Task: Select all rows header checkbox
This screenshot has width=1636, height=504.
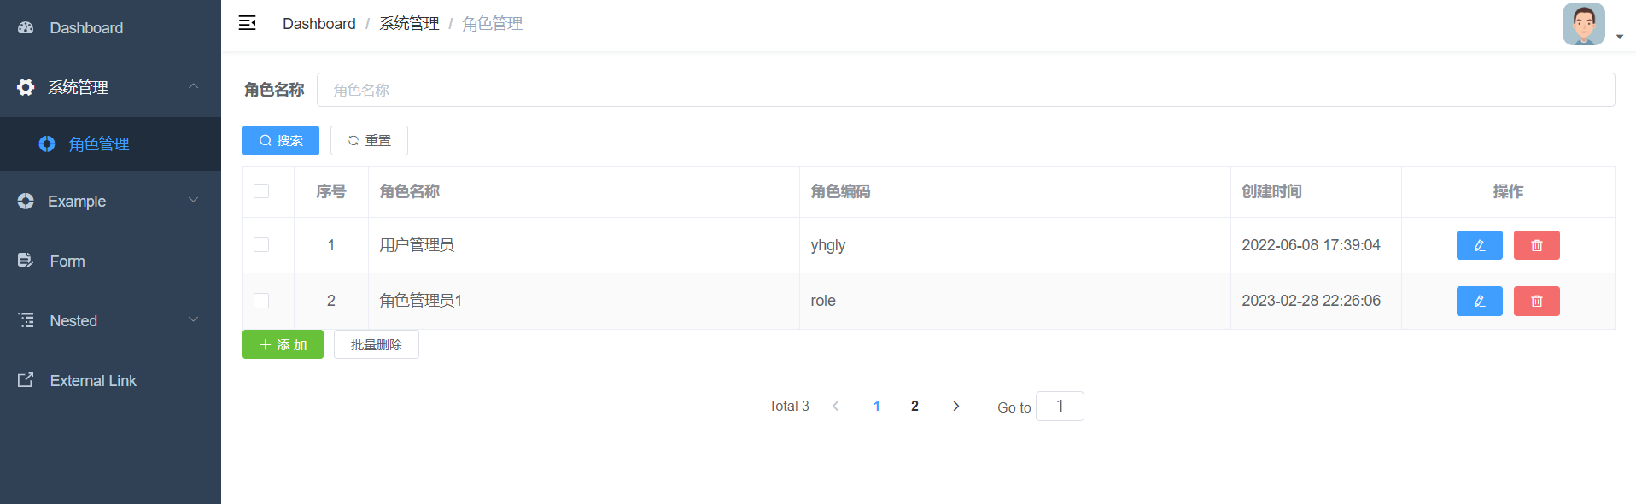Action: (261, 191)
